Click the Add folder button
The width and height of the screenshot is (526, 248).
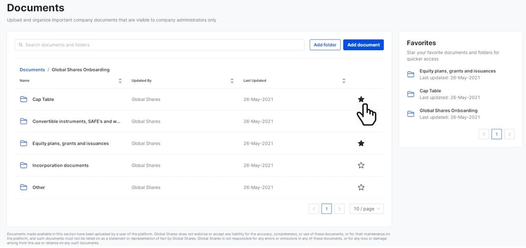[x=325, y=45]
